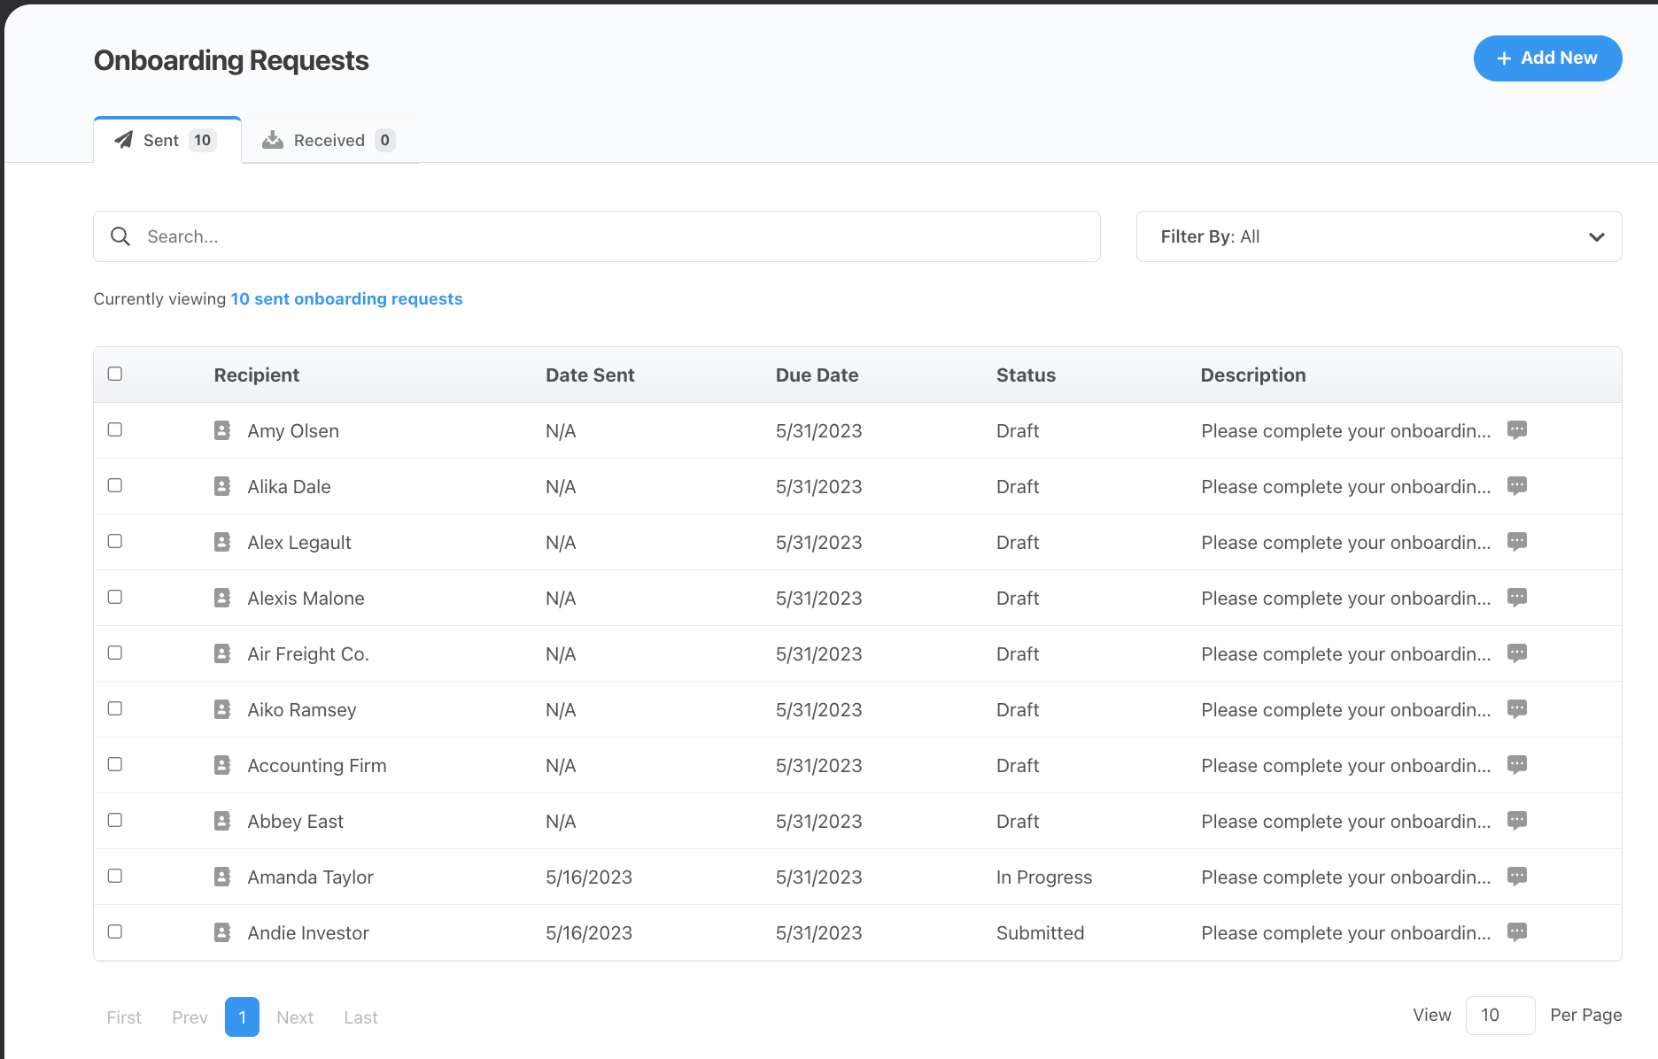Check the box for Abbey East's request
This screenshot has width=1658, height=1059.
click(x=114, y=820)
